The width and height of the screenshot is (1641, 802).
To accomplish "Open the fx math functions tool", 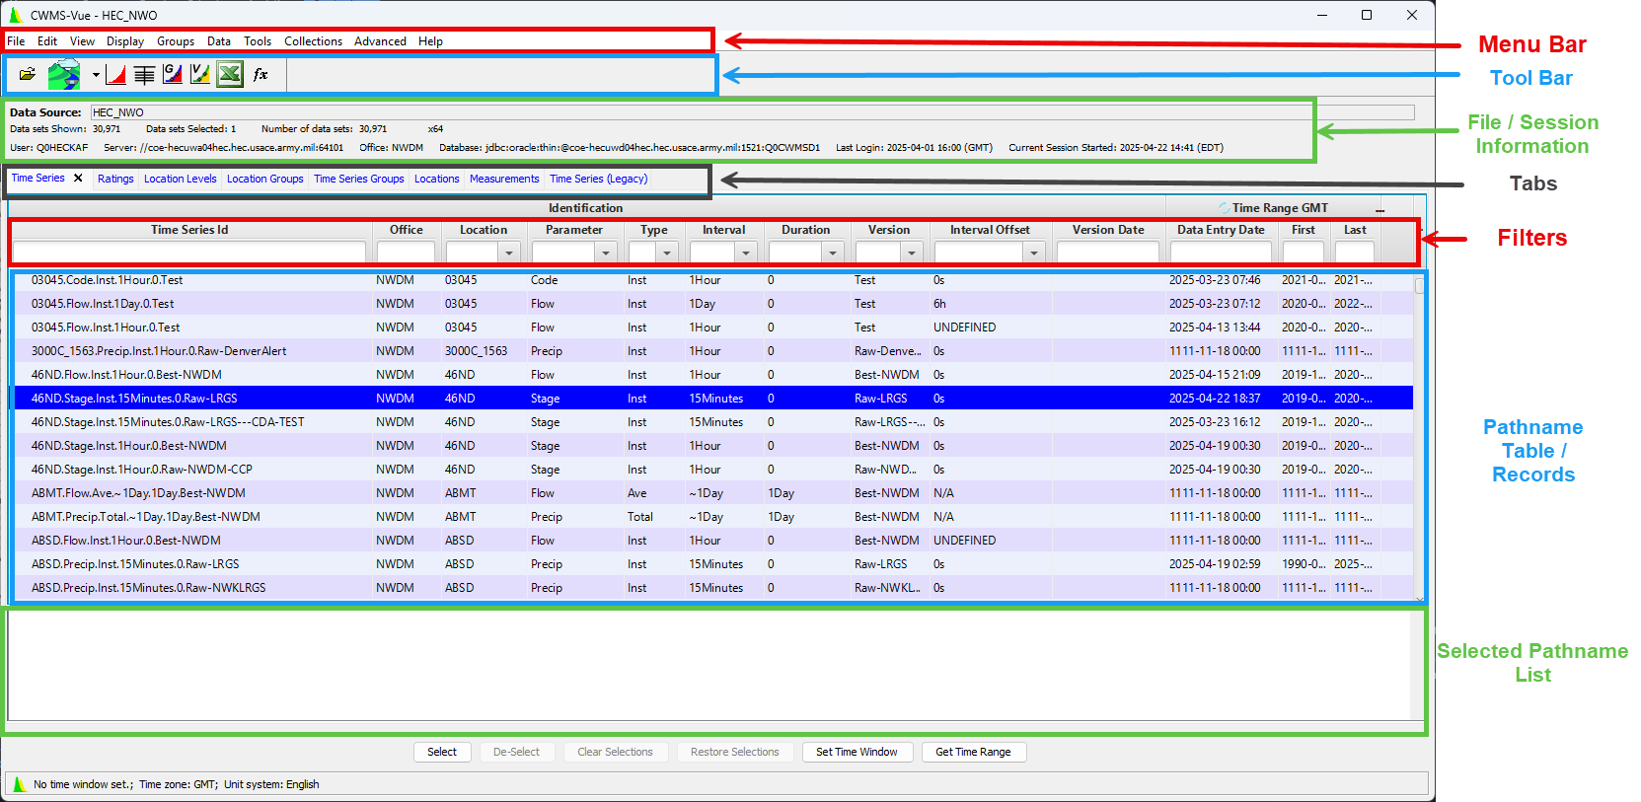I will [x=261, y=74].
